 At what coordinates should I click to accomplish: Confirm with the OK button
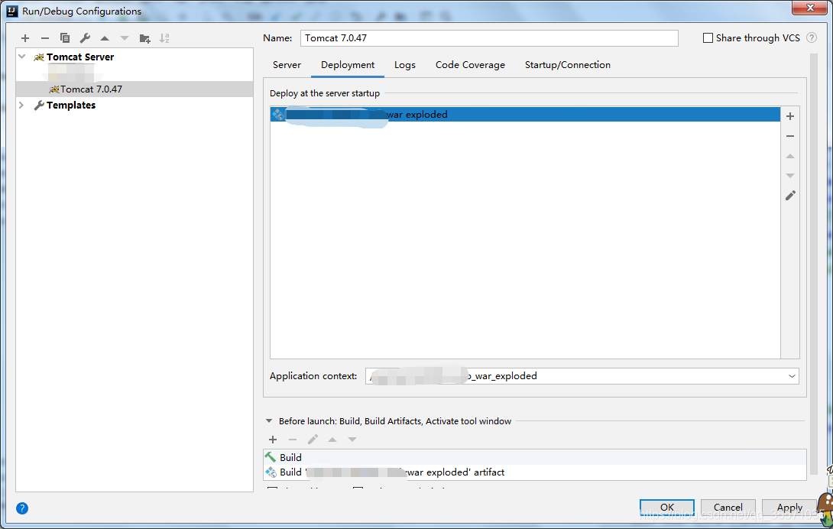(666, 507)
